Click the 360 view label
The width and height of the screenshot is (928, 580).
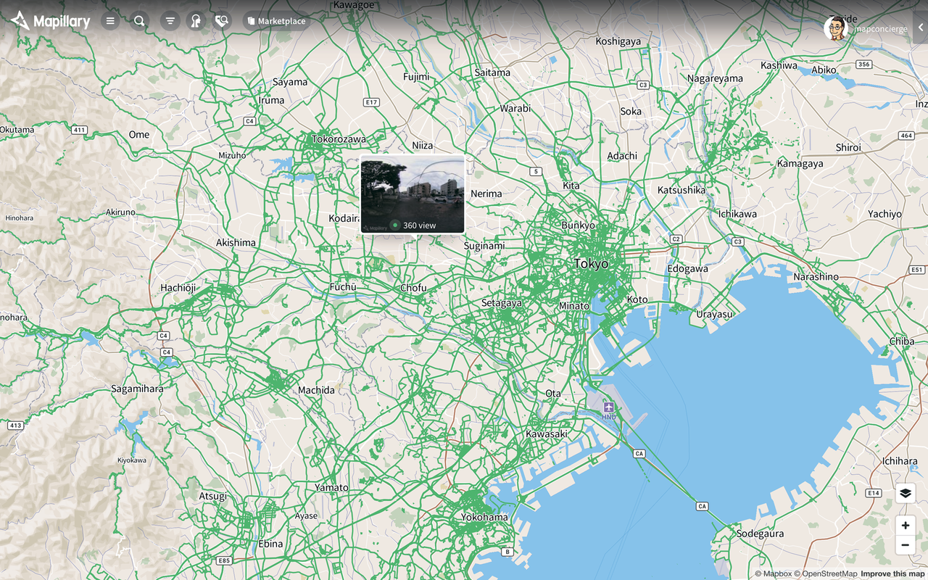click(419, 225)
